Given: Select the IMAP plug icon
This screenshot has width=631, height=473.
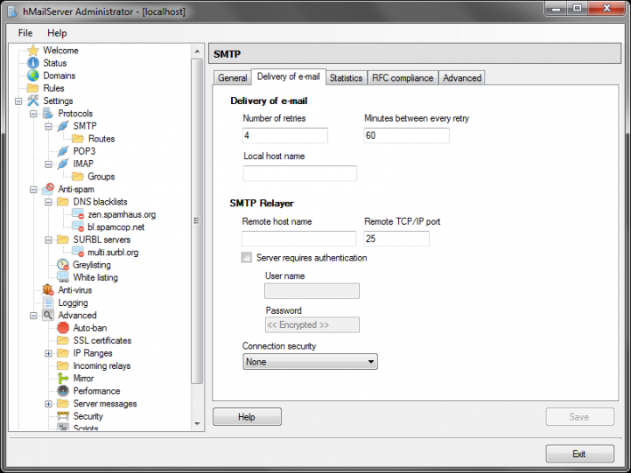Looking at the screenshot, I should tap(63, 164).
